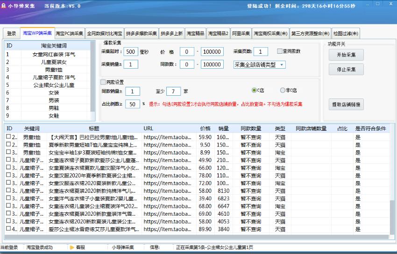Viewport: 397px width, 254px height.
Task: Select keyword 女童网红套装 洋气
Action: tap(54, 54)
